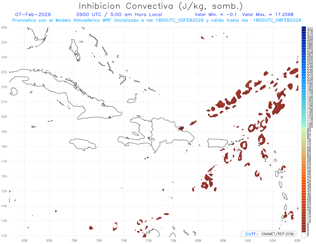Click the "70W" longitude label
This screenshot has height=244, width=316.
coord(173,240)
